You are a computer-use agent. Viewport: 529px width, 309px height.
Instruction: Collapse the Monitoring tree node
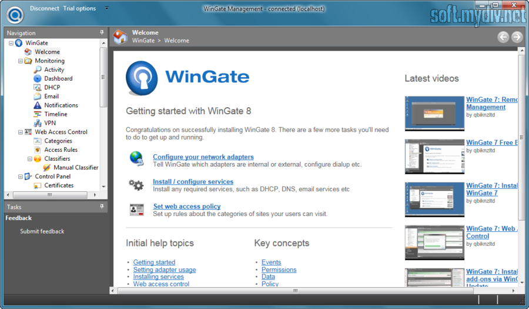(20, 61)
